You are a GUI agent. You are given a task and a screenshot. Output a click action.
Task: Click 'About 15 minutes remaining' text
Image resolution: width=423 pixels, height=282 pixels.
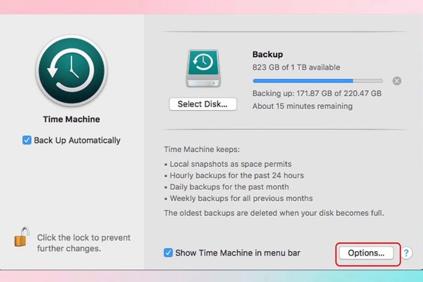click(x=302, y=106)
